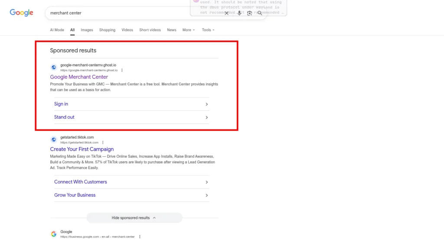Click the chevron beside Grow Your Business
This screenshot has width=444, height=240.
[x=207, y=195]
